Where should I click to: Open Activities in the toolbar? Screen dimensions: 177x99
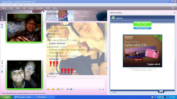(x=40, y=8)
